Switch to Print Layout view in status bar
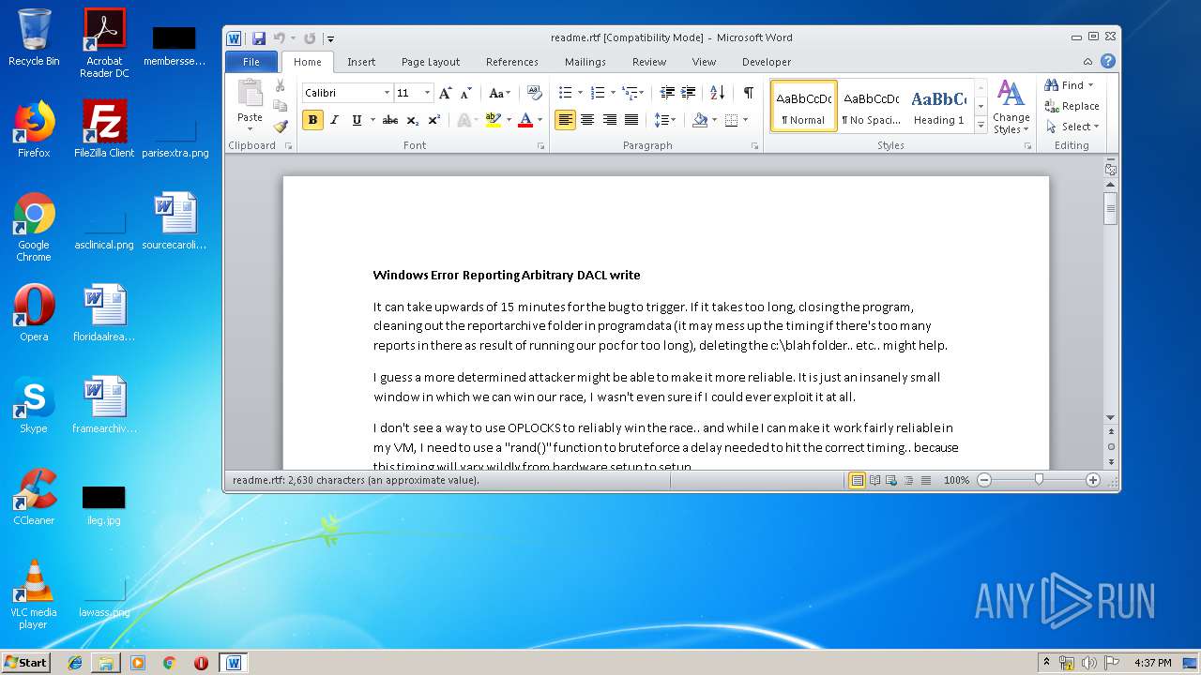The width and height of the screenshot is (1201, 675). click(857, 480)
